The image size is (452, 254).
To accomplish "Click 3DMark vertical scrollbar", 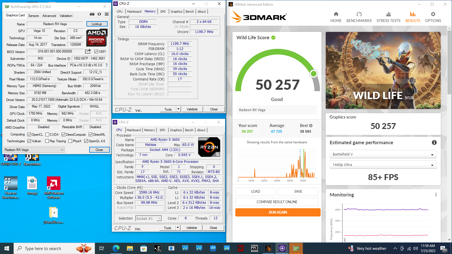I will click(x=449, y=62).
